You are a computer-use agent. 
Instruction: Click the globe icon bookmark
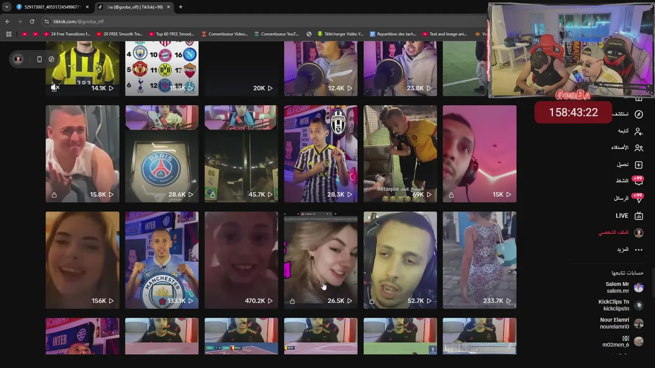309,34
